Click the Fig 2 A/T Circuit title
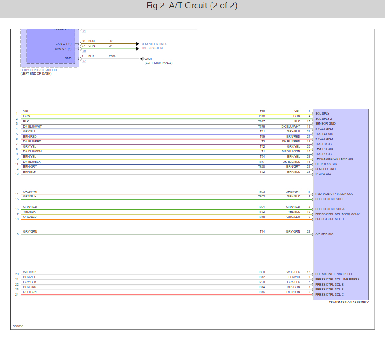 click(192, 6)
